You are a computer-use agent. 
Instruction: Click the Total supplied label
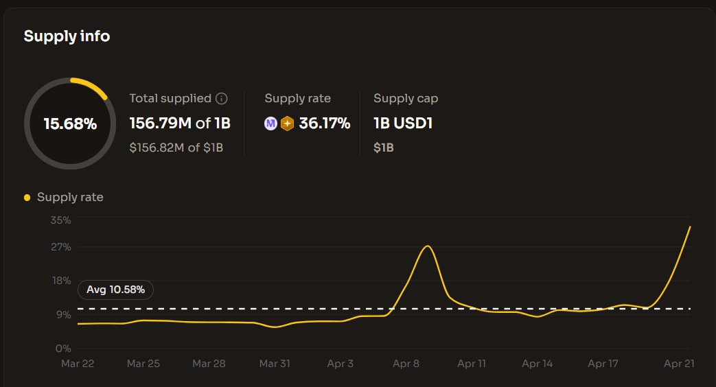point(170,99)
